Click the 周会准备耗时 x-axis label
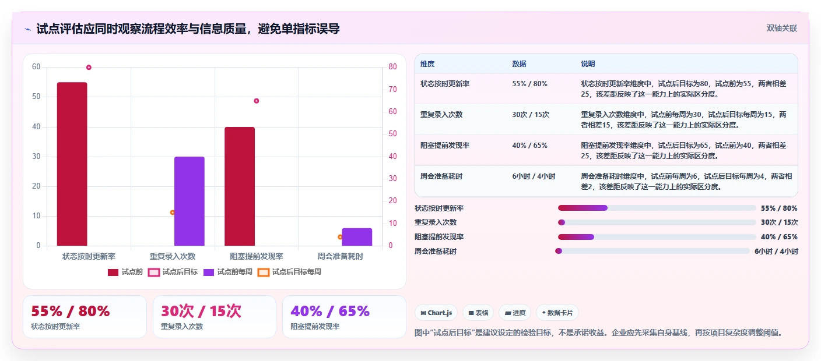 tap(340, 256)
